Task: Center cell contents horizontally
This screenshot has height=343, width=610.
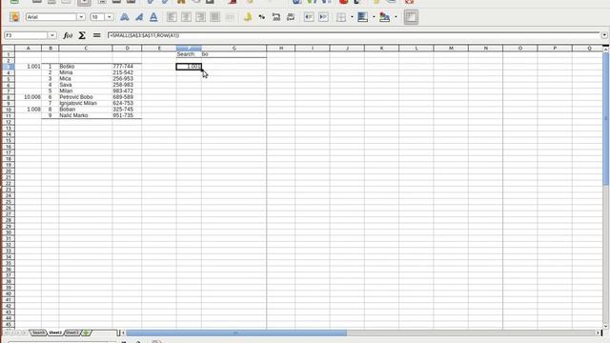Action: 186,17
